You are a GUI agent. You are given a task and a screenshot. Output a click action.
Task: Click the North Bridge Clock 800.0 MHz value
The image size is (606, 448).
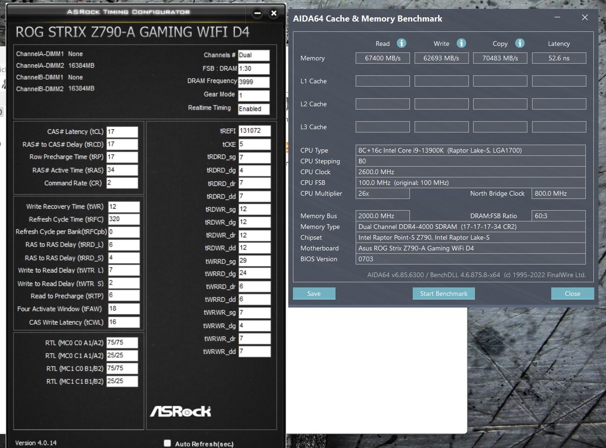tap(559, 193)
